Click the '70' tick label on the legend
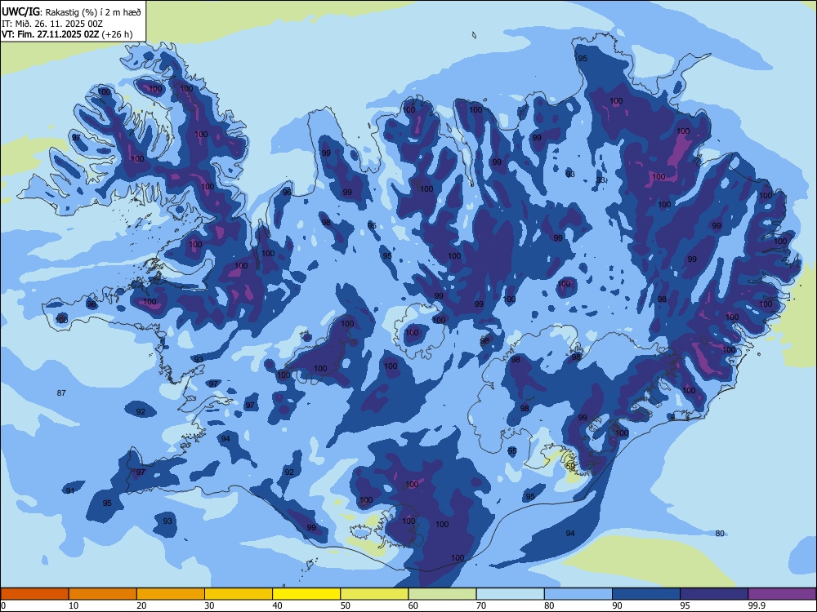 click(481, 605)
